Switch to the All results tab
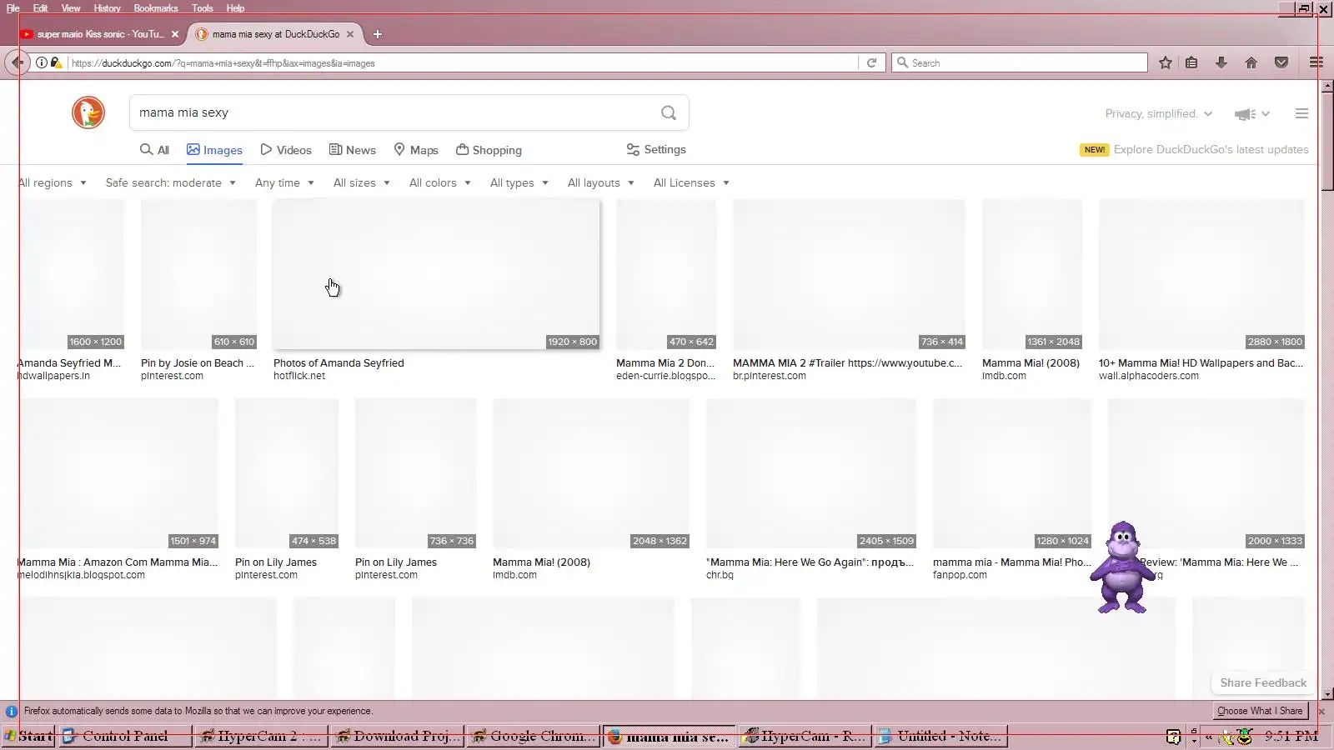This screenshot has height=750, width=1334. pyautogui.click(x=154, y=150)
